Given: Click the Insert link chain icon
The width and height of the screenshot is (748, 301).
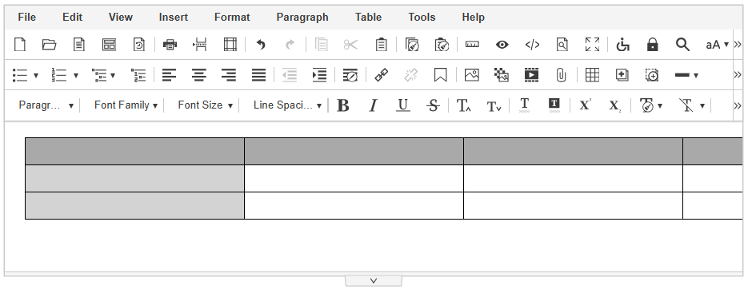Looking at the screenshot, I should (381, 75).
